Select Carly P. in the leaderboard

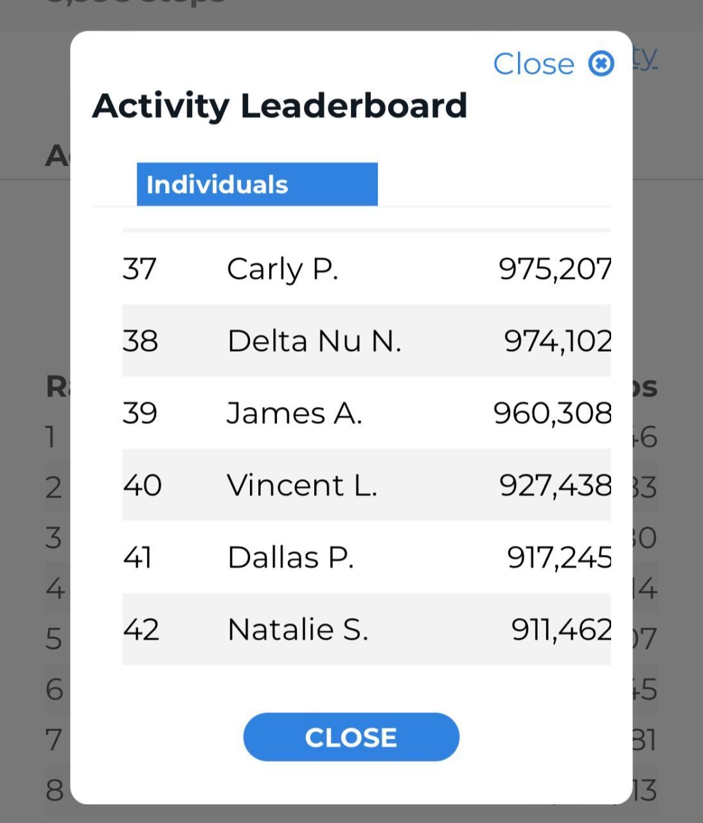click(x=282, y=269)
